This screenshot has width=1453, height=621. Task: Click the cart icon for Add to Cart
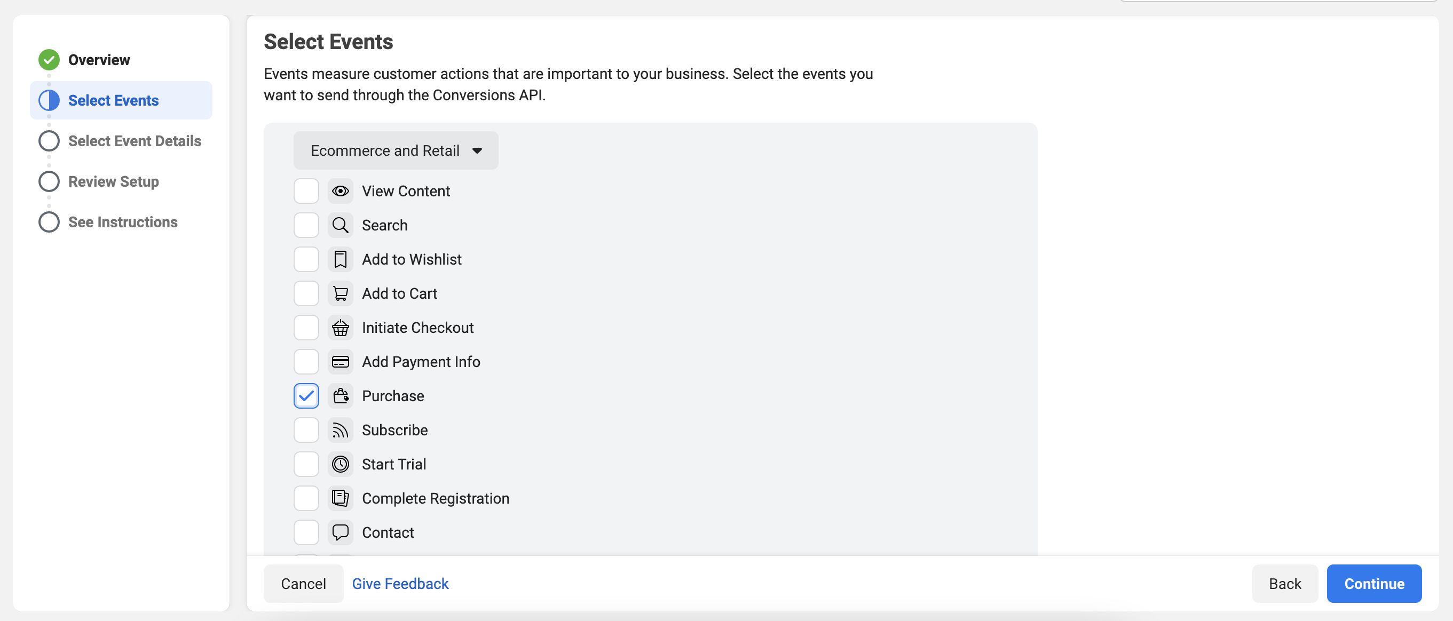pyautogui.click(x=340, y=293)
